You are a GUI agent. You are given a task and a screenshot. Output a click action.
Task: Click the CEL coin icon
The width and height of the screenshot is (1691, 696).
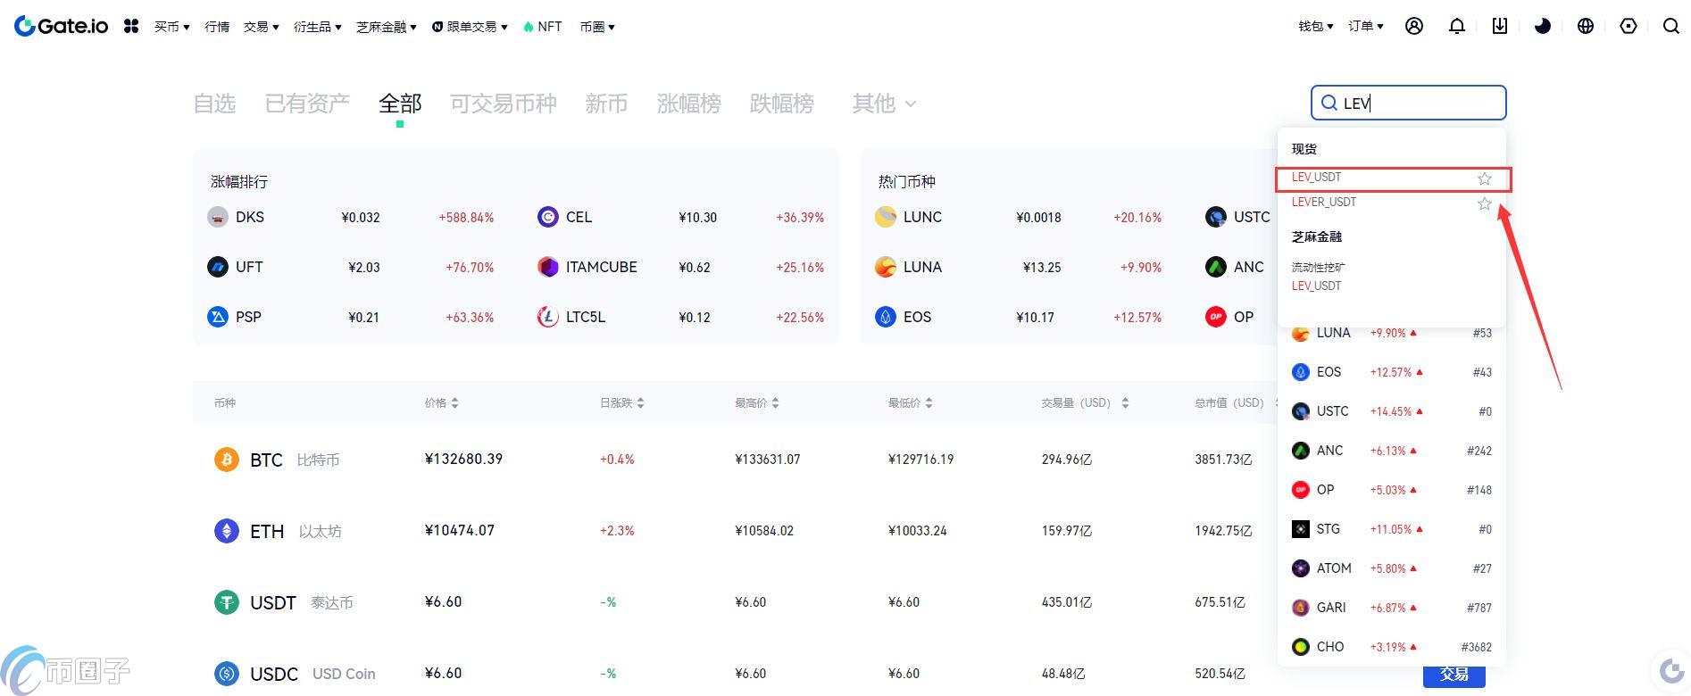point(548,217)
